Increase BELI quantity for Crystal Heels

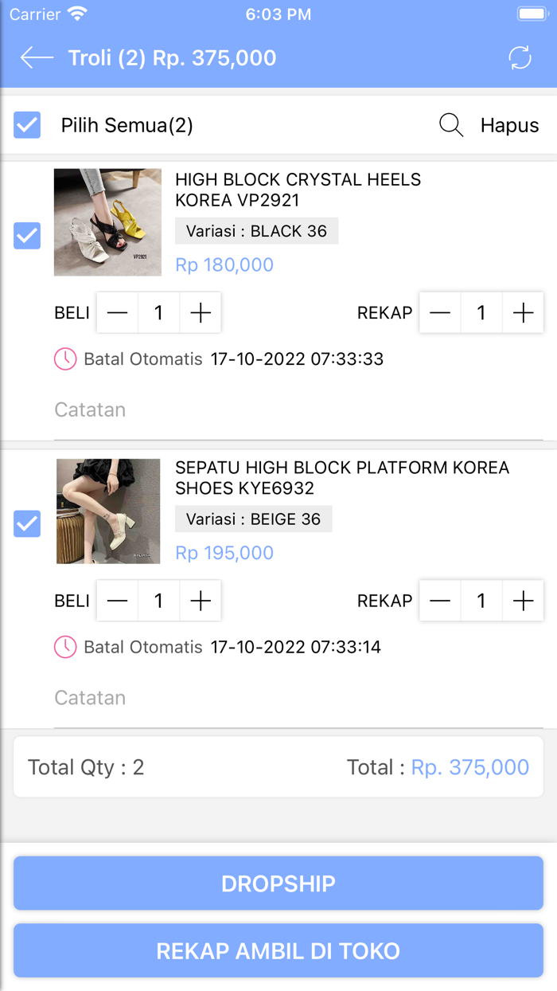201,313
